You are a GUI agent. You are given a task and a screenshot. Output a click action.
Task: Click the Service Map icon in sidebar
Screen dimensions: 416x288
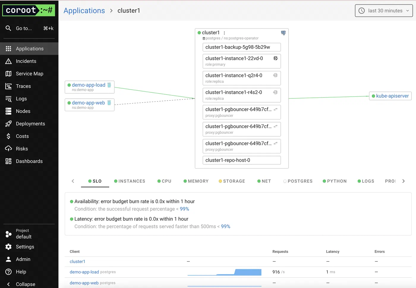[x=8, y=74]
